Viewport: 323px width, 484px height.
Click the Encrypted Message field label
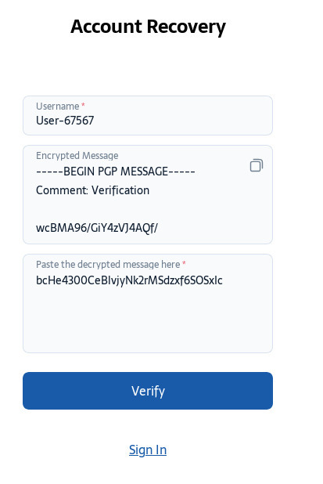[77, 156]
